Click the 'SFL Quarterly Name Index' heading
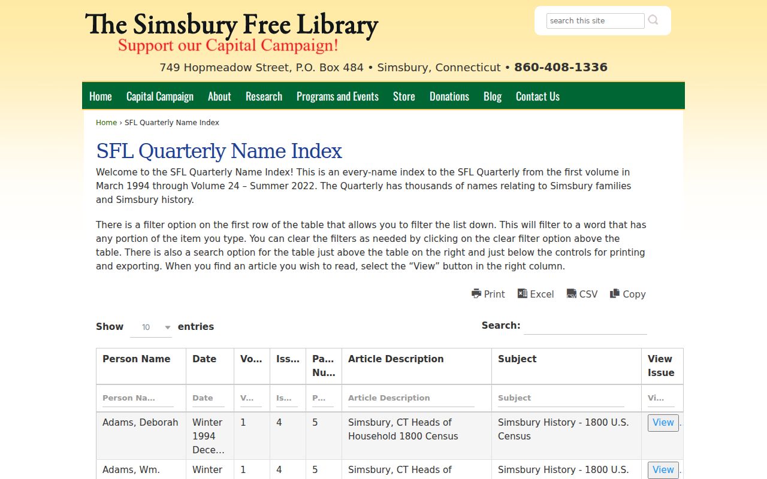This screenshot has width=767, height=479. pyautogui.click(x=219, y=151)
